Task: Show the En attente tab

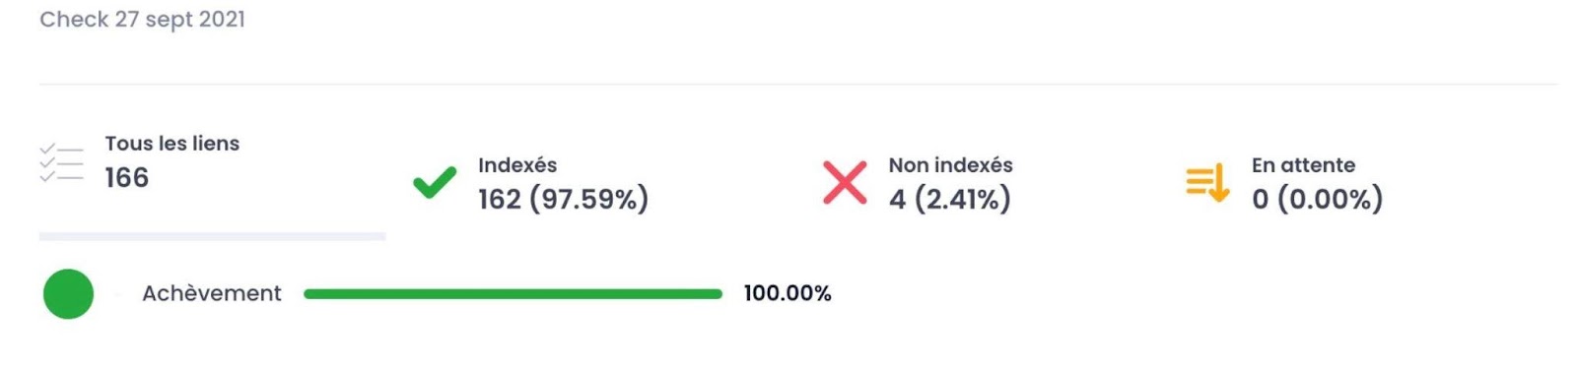Action: pyautogui.click(x=1284, y=183)
